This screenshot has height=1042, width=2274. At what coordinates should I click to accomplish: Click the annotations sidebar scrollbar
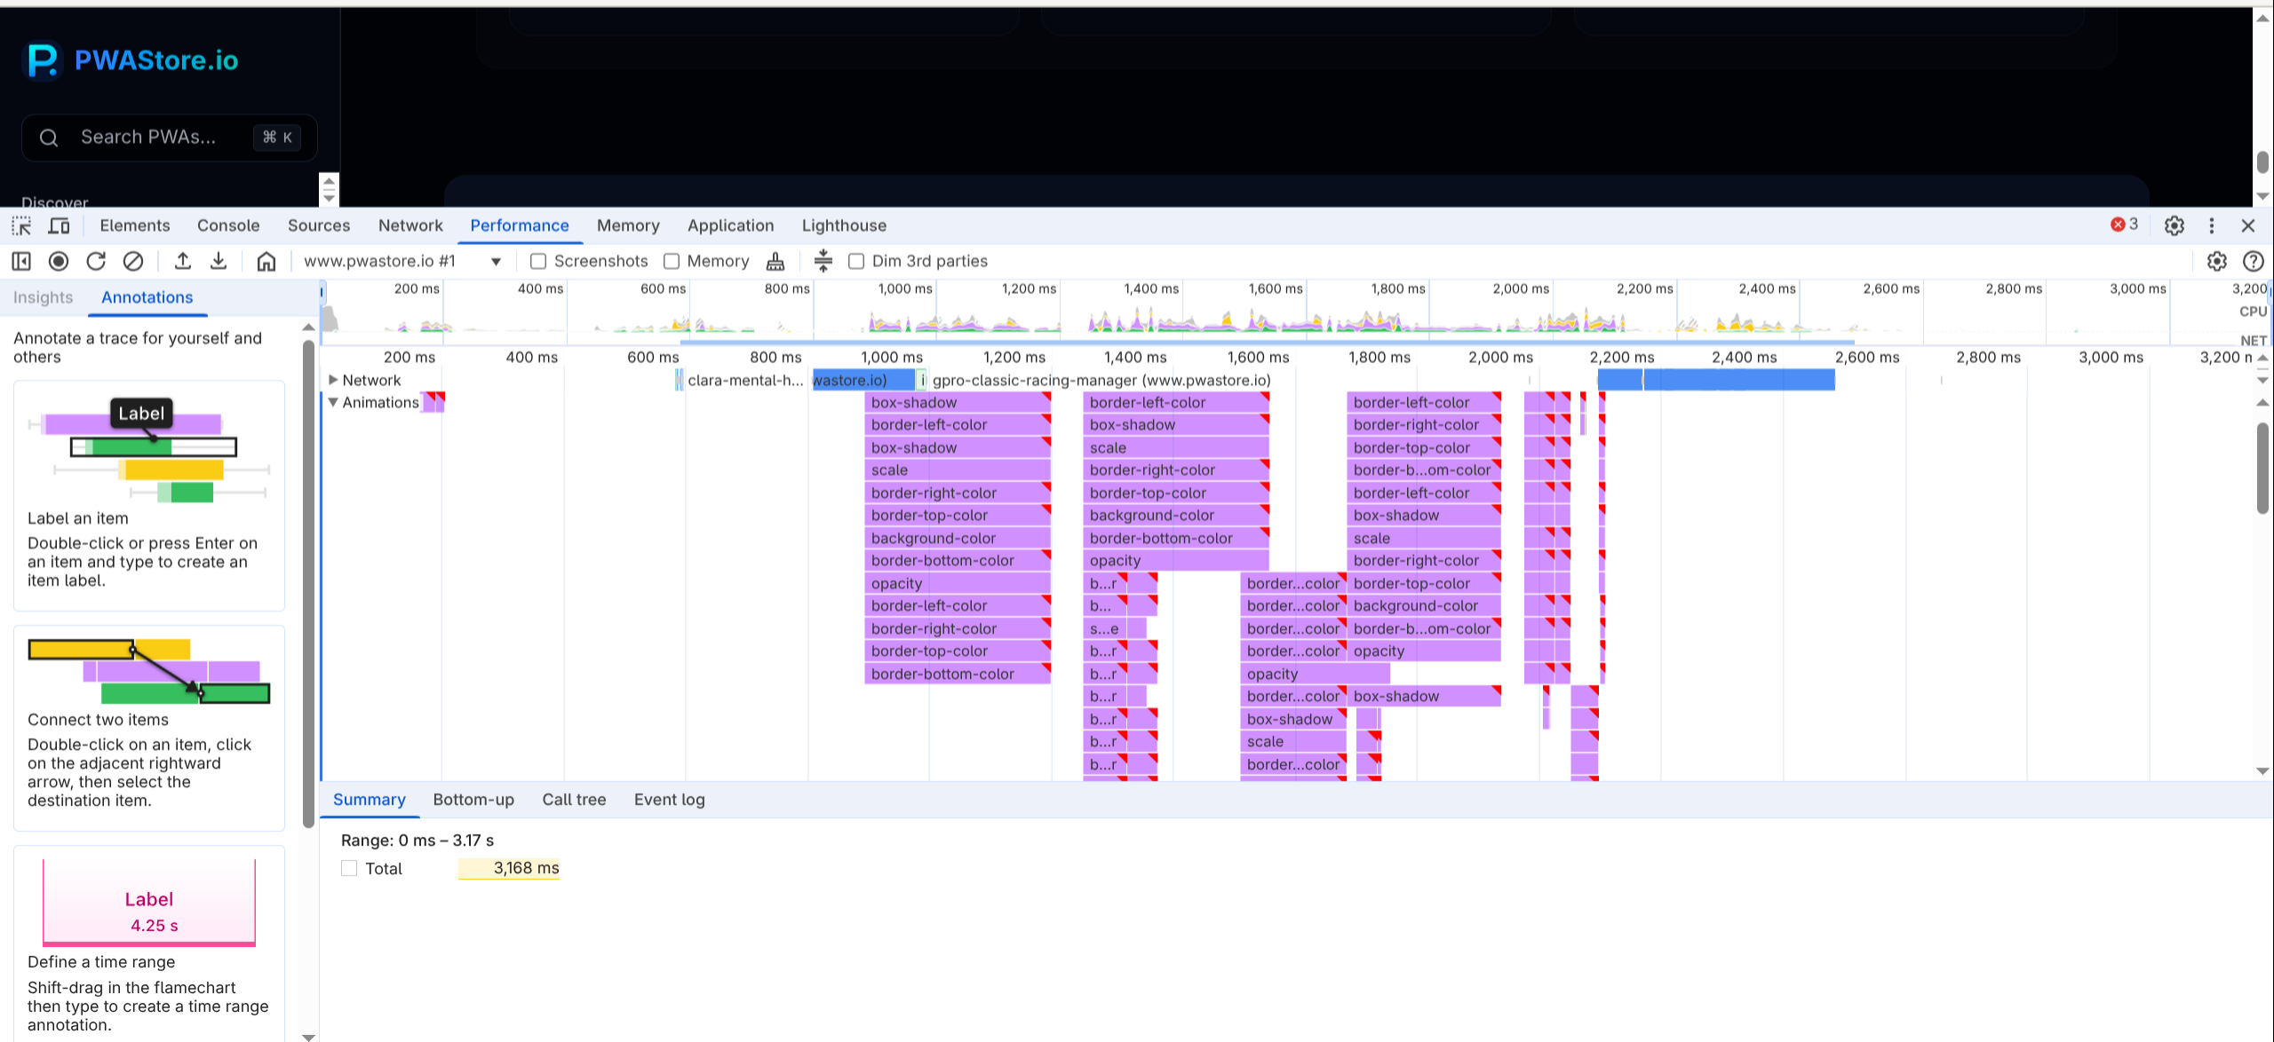(308, 583)
